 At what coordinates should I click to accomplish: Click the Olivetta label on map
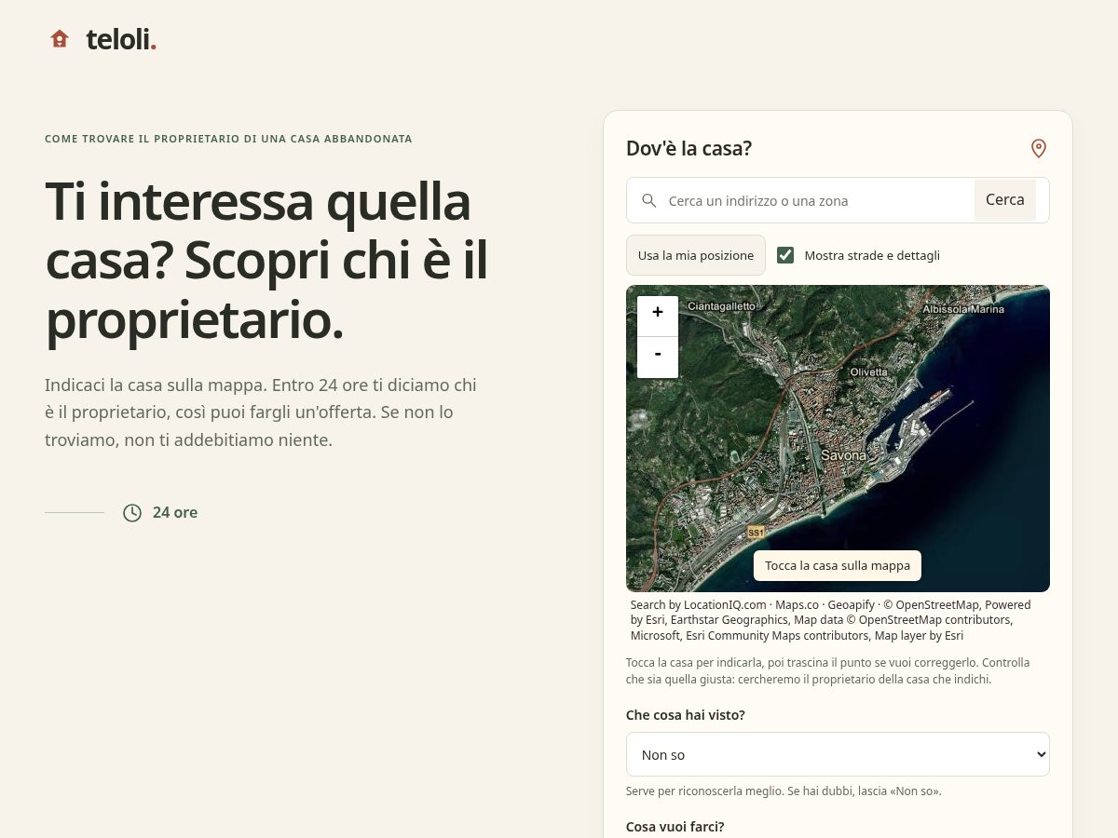point(868,372)
